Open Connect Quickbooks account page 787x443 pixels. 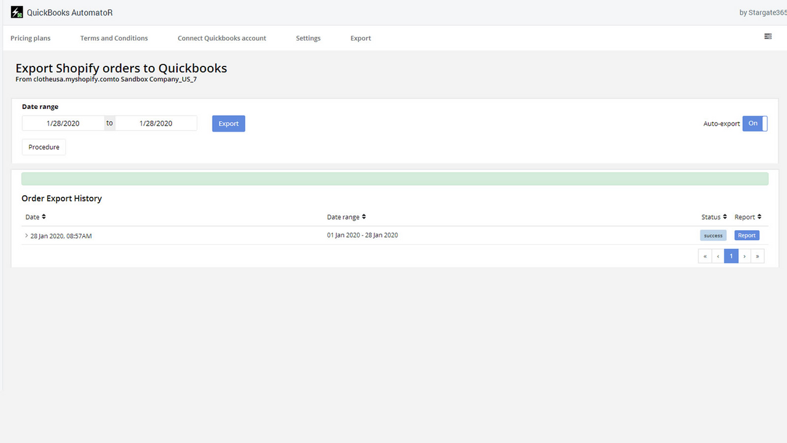(x=222, y=38)
